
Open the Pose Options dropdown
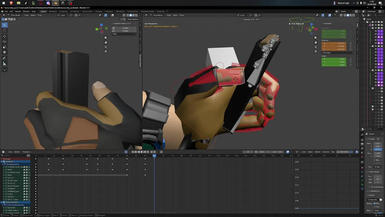134,19
